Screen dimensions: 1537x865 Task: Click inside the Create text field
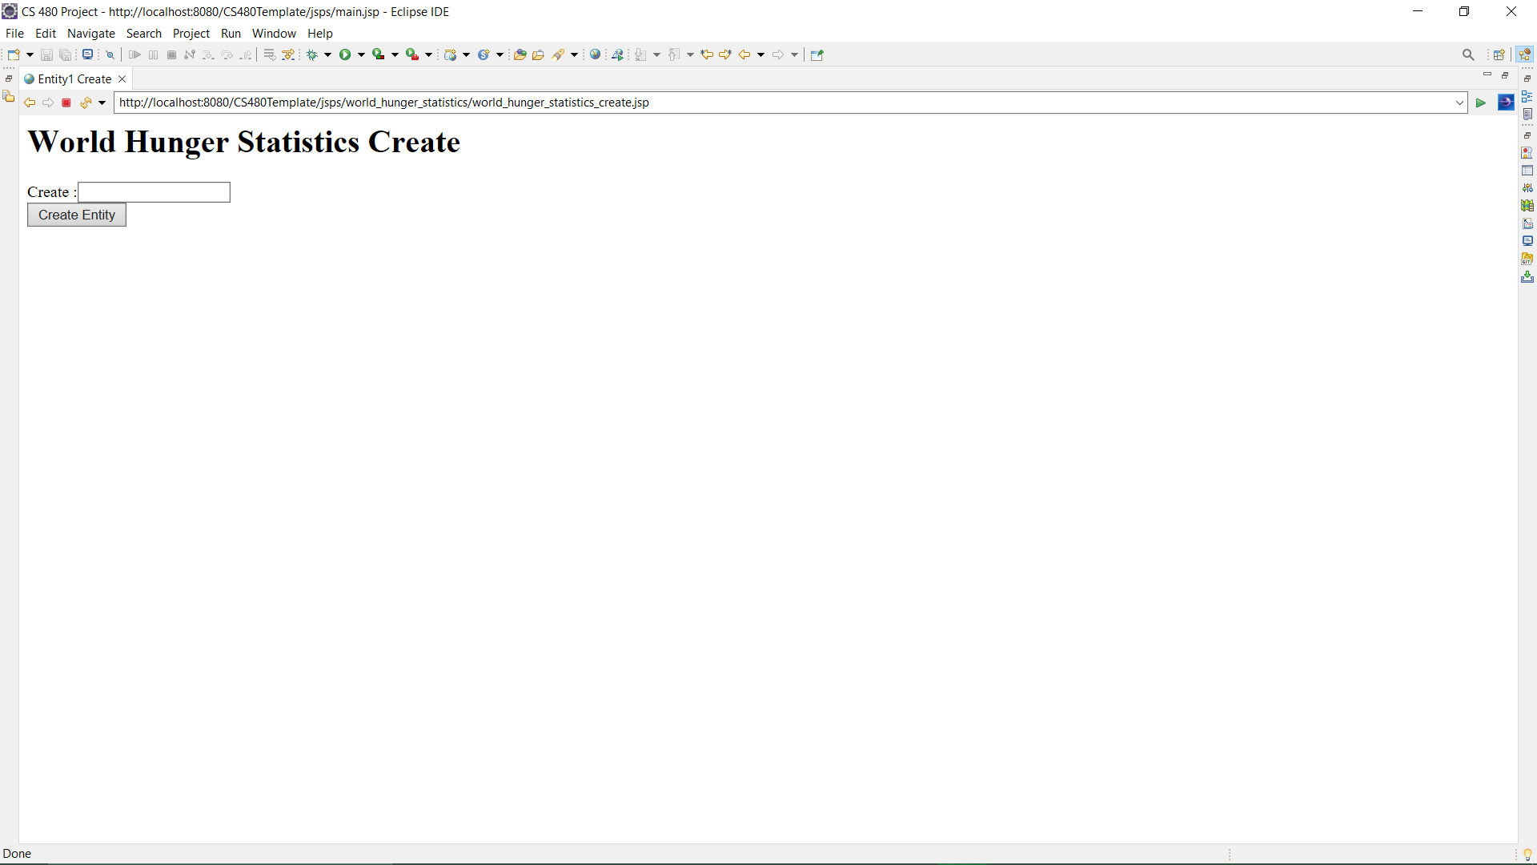(153, 192)
